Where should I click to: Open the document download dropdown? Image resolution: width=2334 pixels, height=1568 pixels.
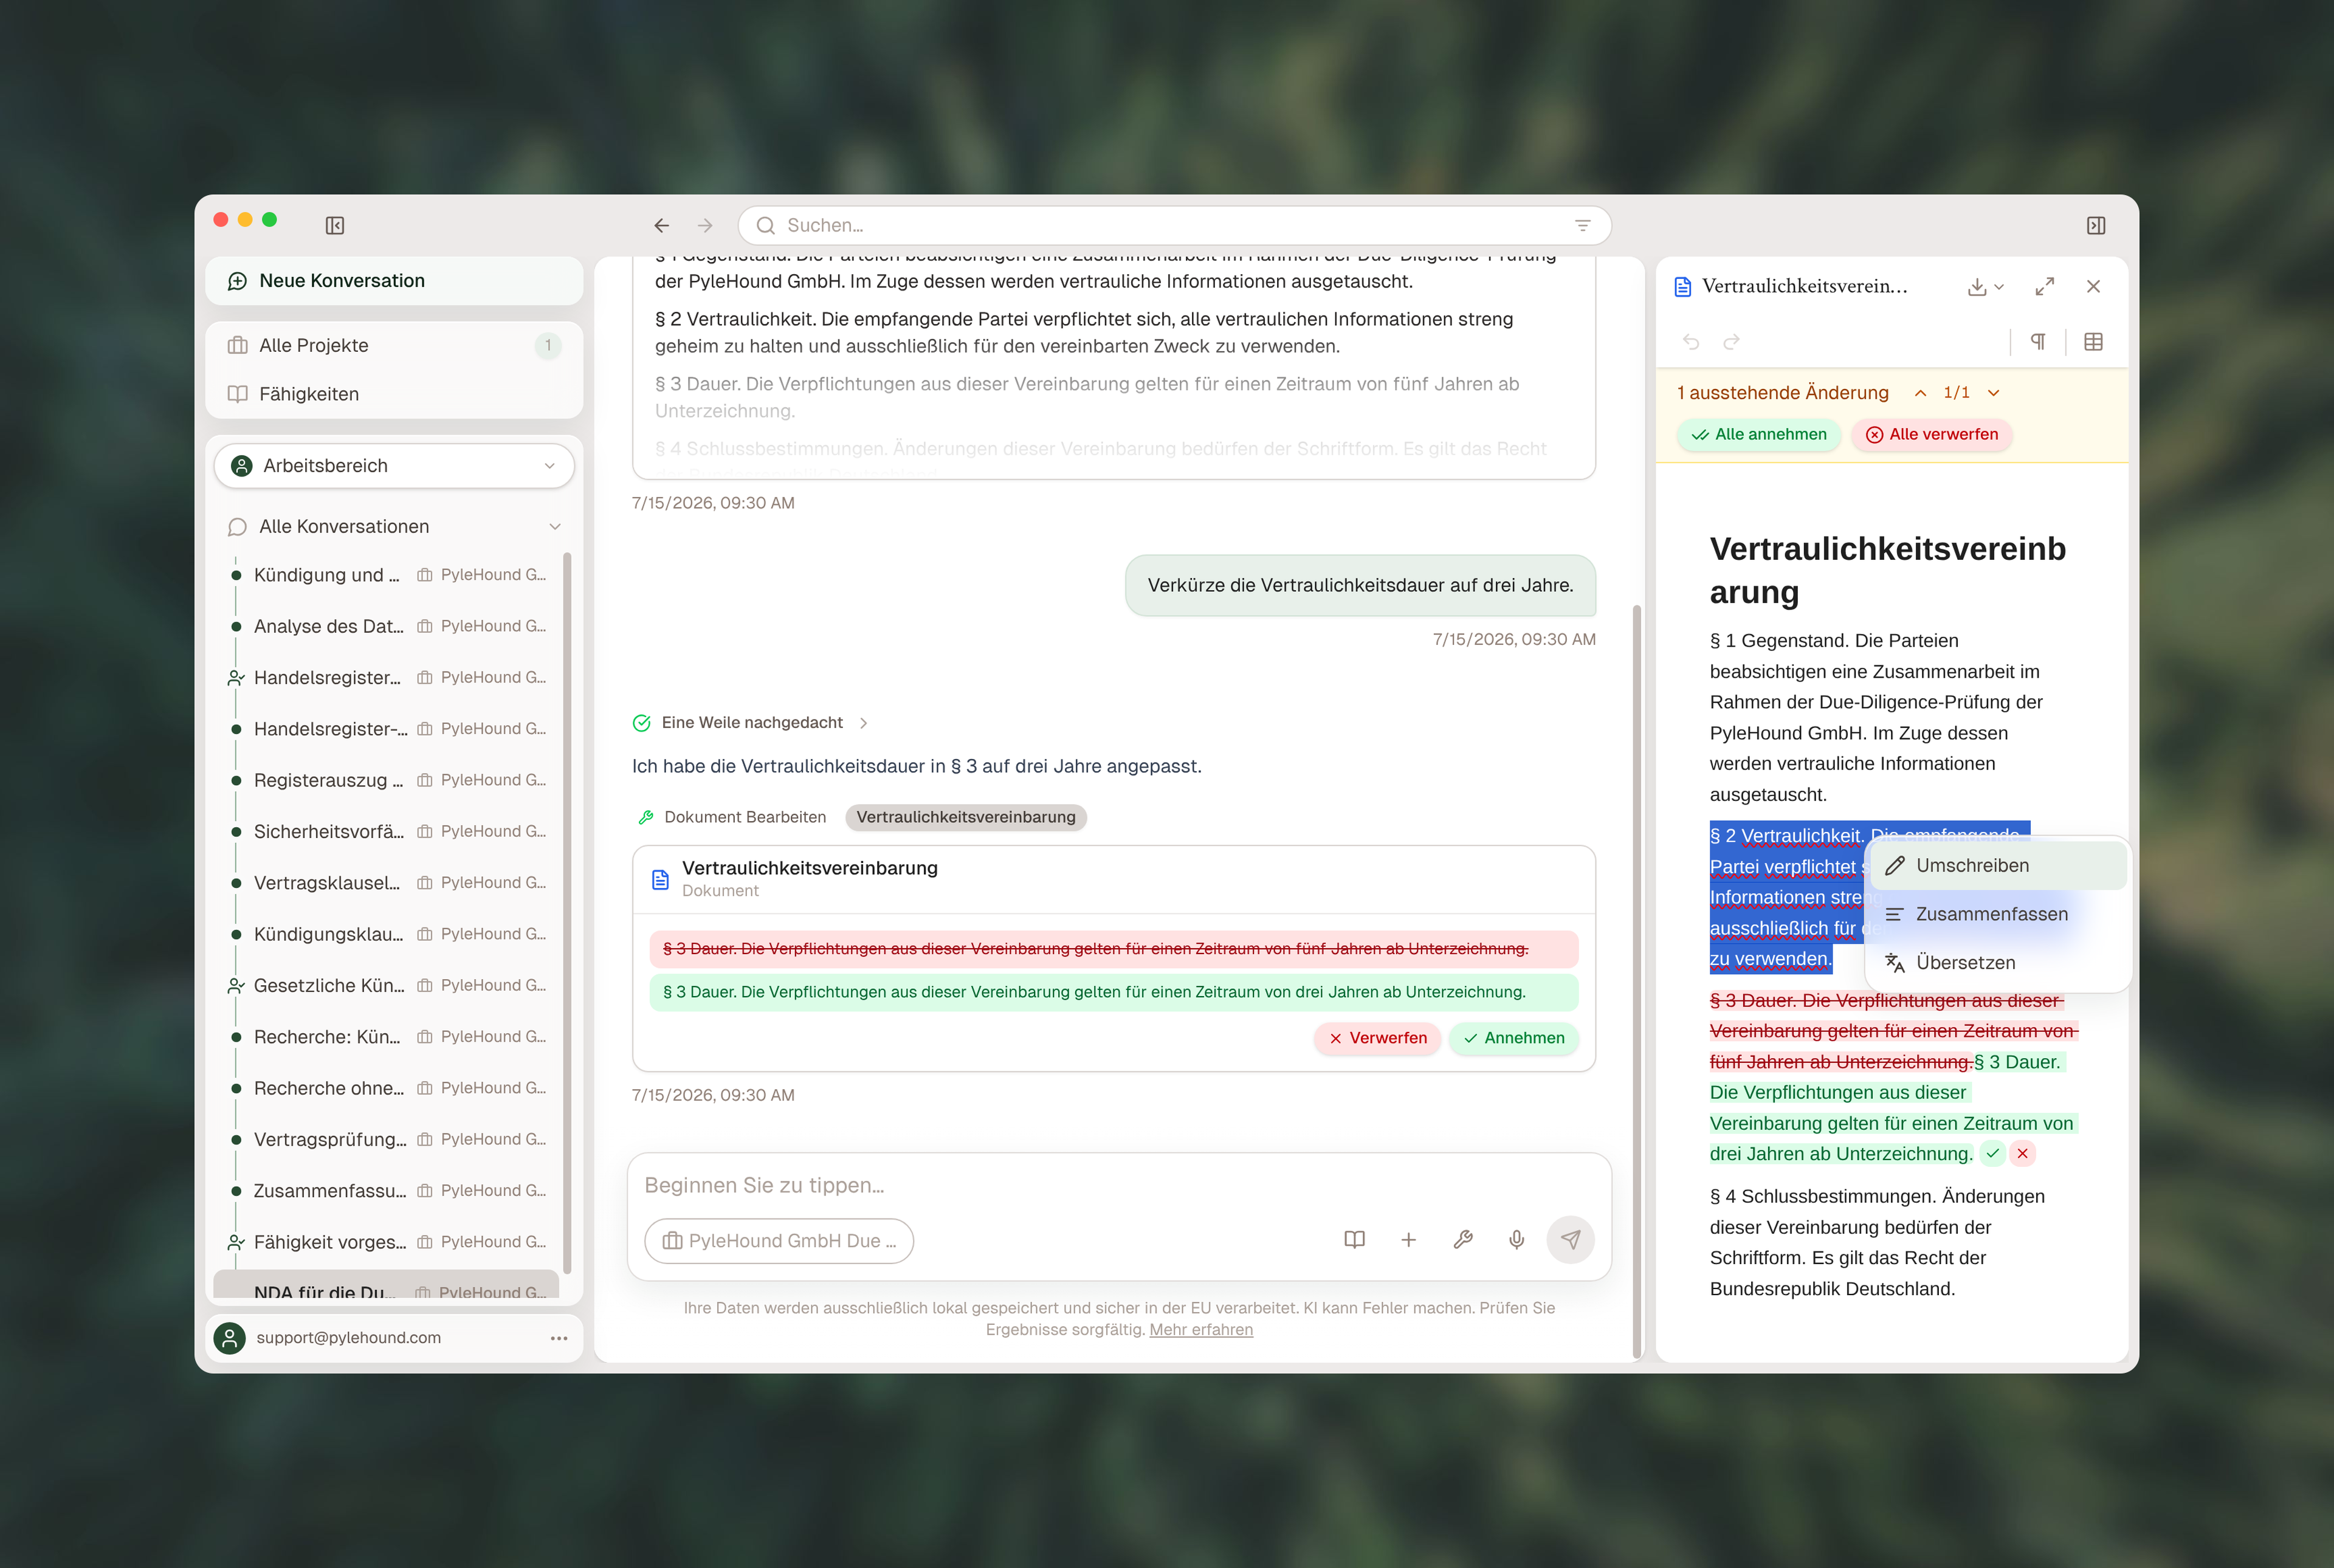tap(1985, 287)
